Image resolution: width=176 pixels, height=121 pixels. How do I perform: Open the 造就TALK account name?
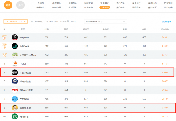point(25,46)
